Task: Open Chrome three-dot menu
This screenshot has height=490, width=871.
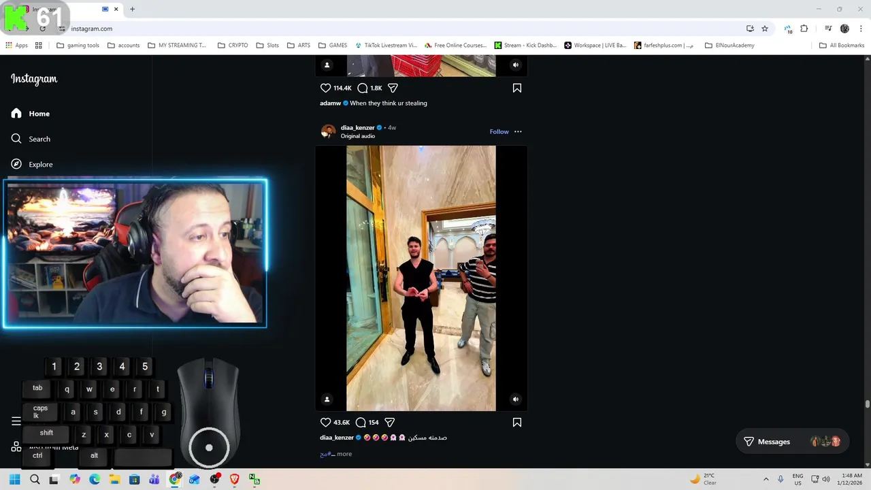Action: click(861, 29)
